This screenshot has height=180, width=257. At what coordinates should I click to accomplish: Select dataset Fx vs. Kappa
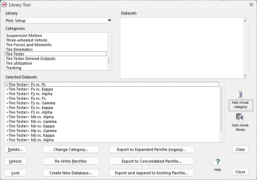30,89
